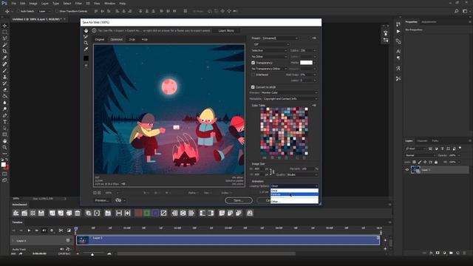Viewport: 473px width, 266px height.
Task: Toggle the Auto-Select checkbox
Action: pyautogui.click(x=18, y=11)
